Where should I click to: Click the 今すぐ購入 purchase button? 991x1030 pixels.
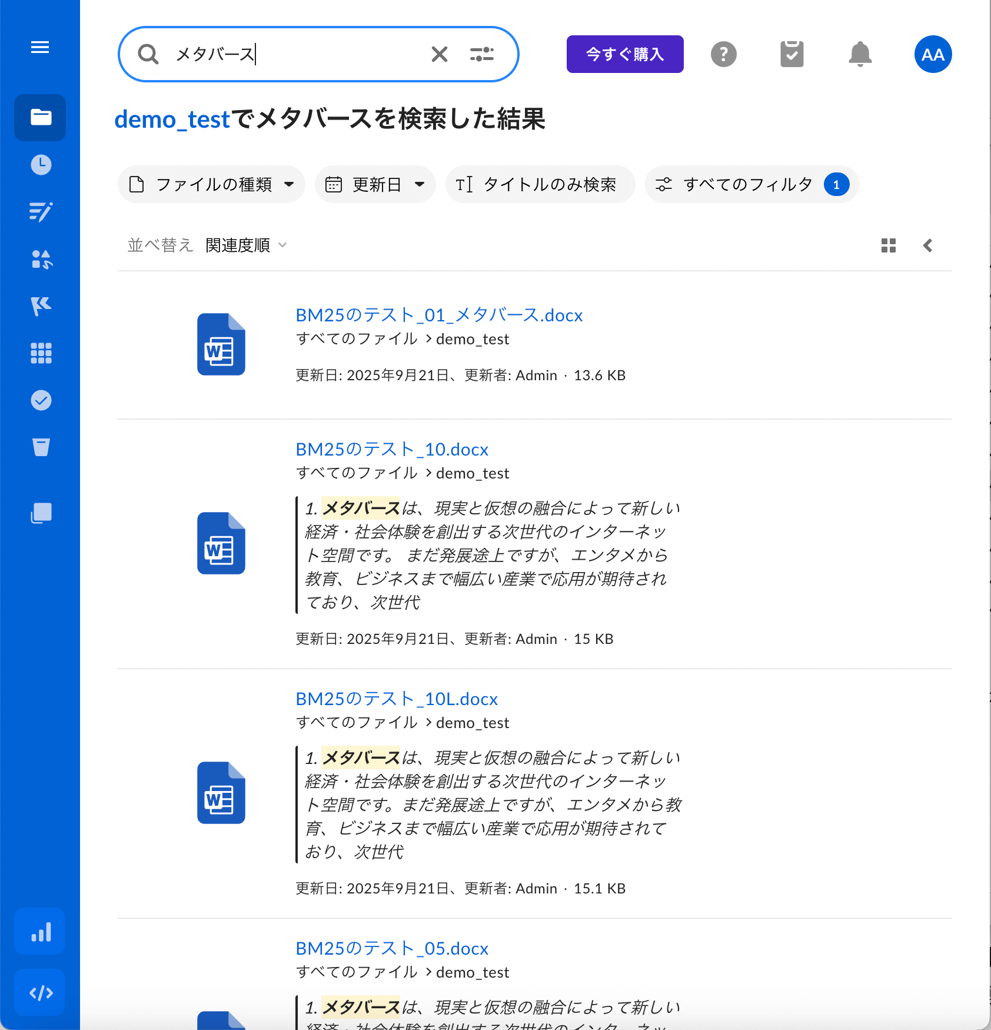[x=624, y=54]
